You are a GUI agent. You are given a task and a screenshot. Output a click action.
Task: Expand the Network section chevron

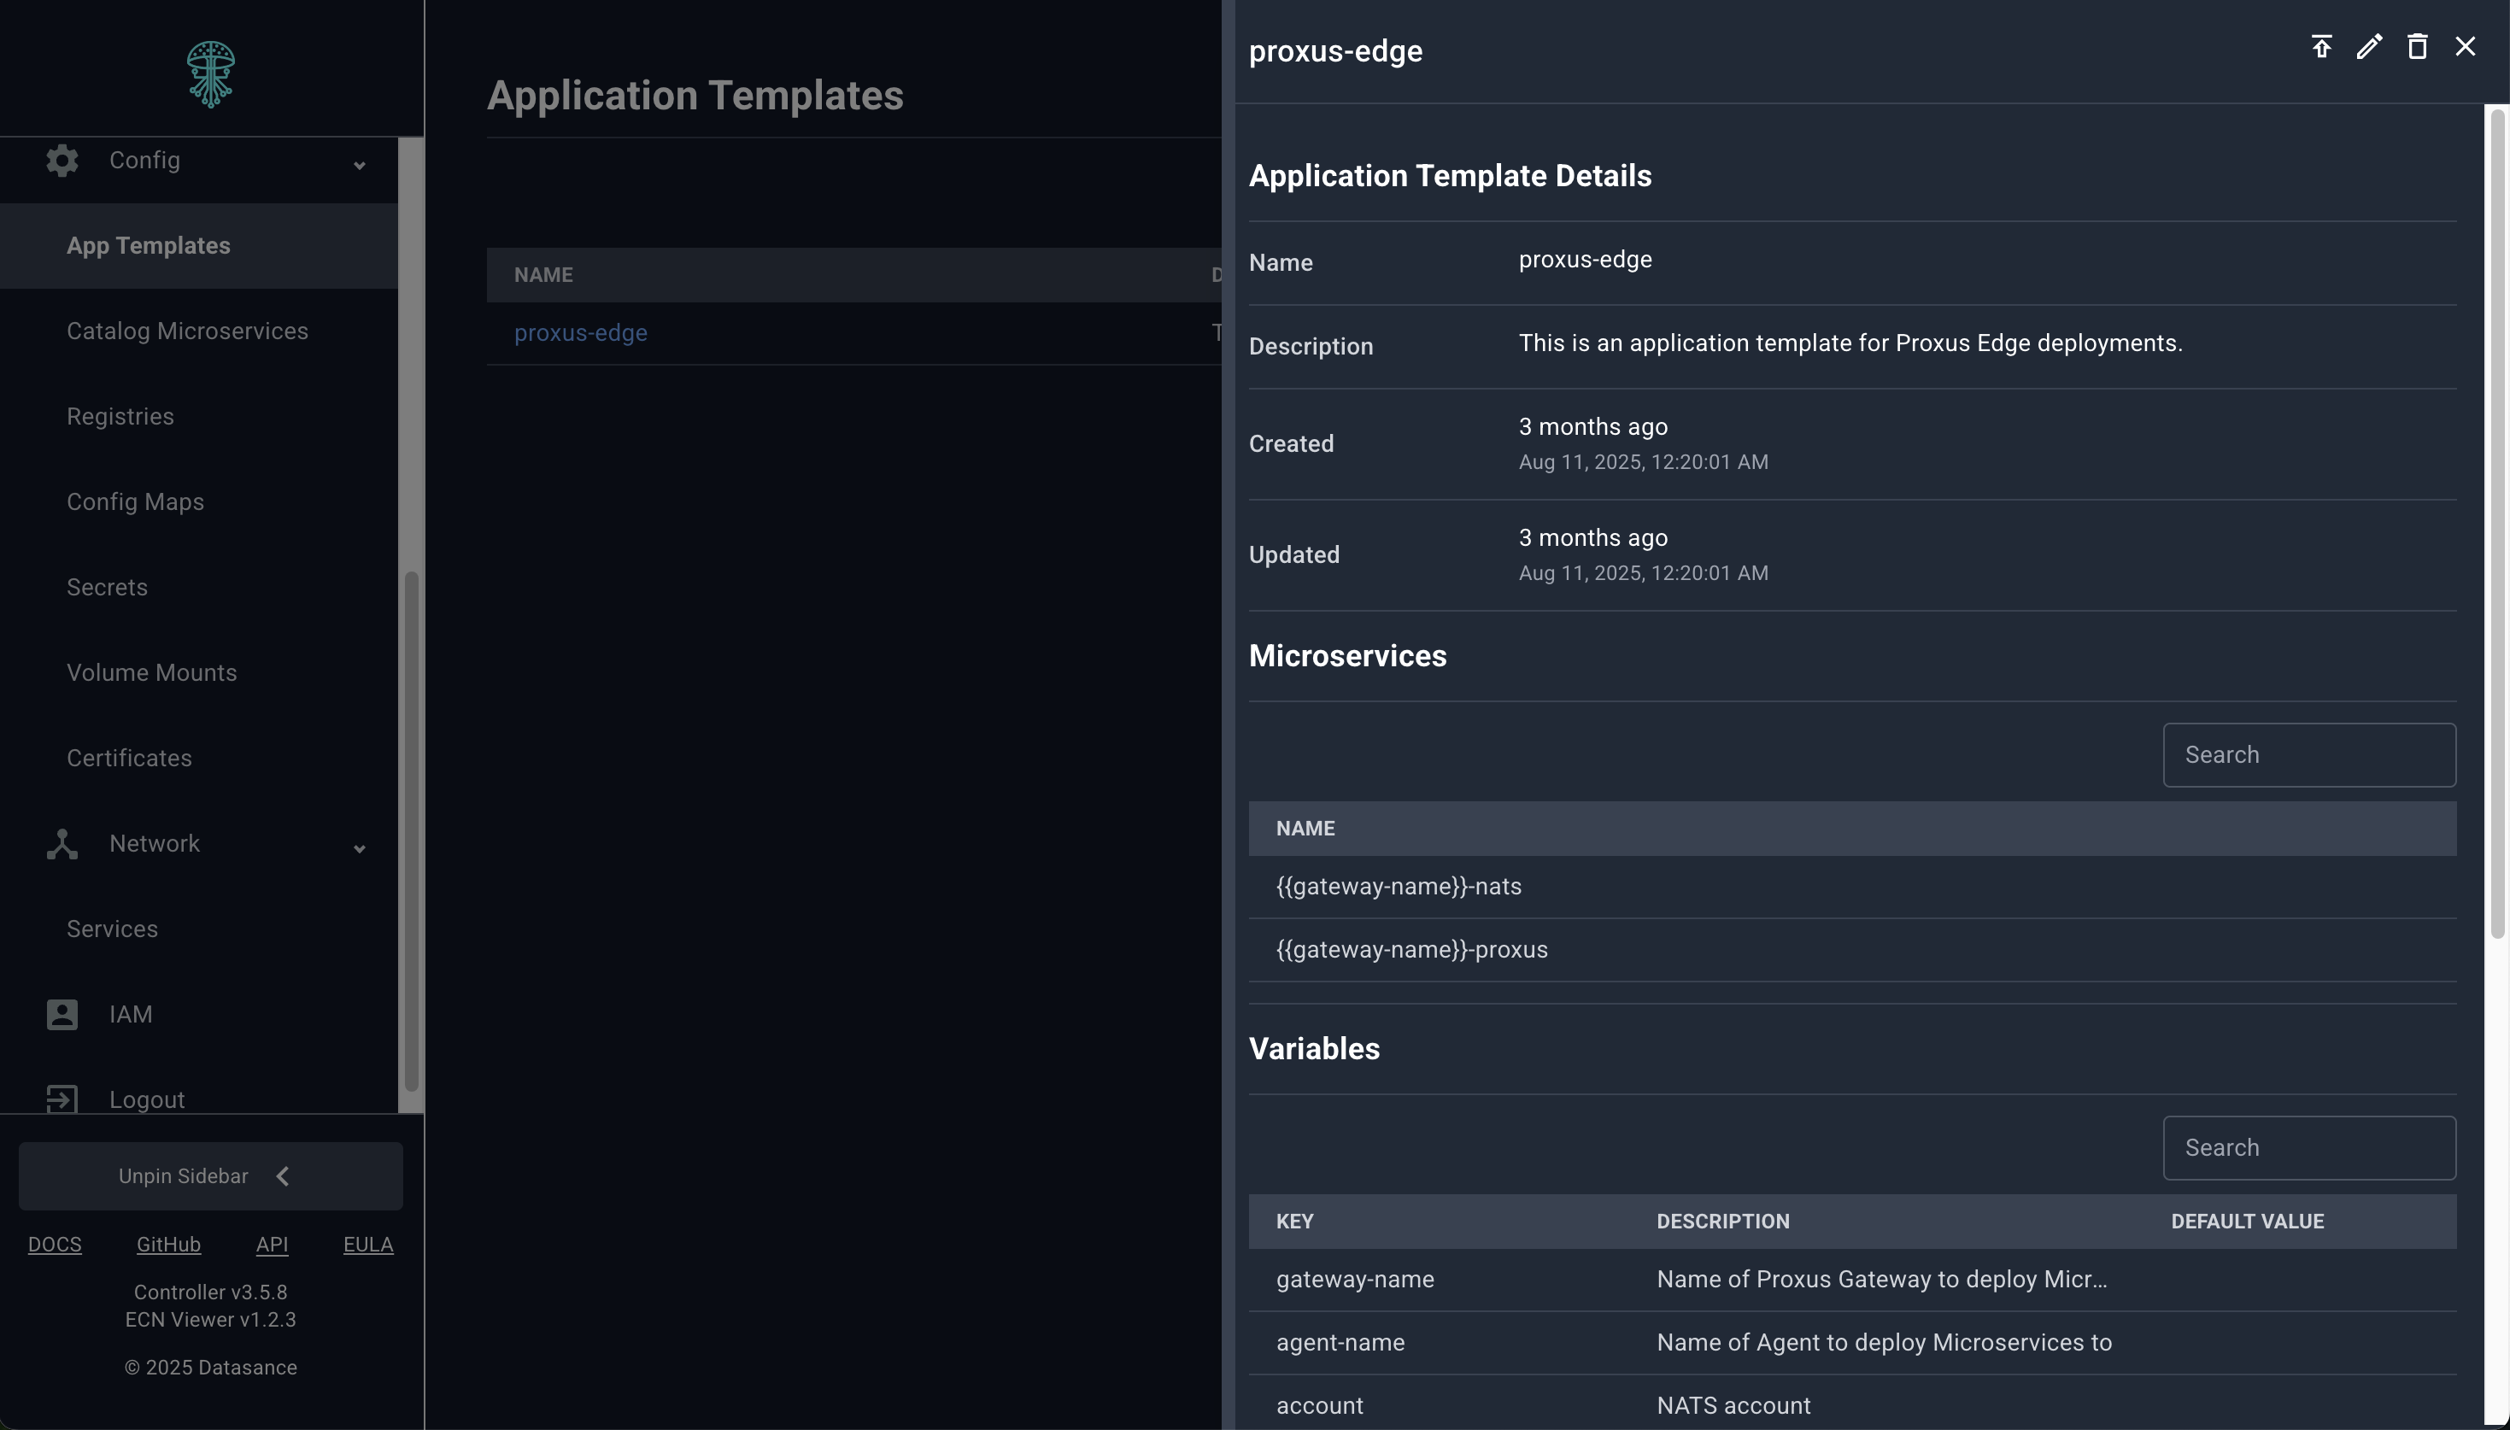pyautogui.click(x=360, y=848)
